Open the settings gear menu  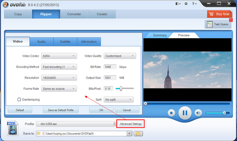[x=186, y=4]
